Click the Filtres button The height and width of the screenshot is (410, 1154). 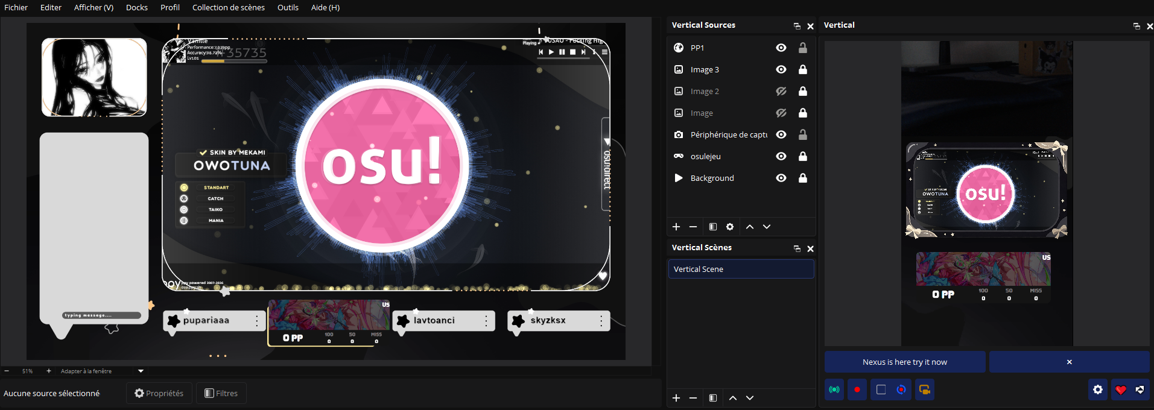coord(221,393)
